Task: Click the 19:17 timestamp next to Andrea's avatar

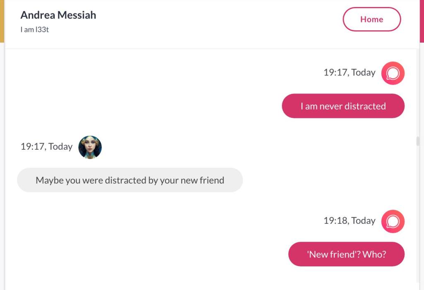Action: coord(46,146)
